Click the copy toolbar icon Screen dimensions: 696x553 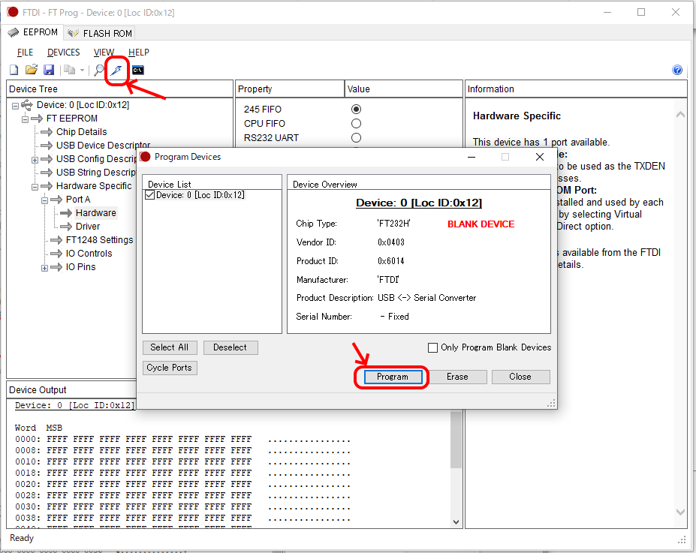[x=70, y=70]
